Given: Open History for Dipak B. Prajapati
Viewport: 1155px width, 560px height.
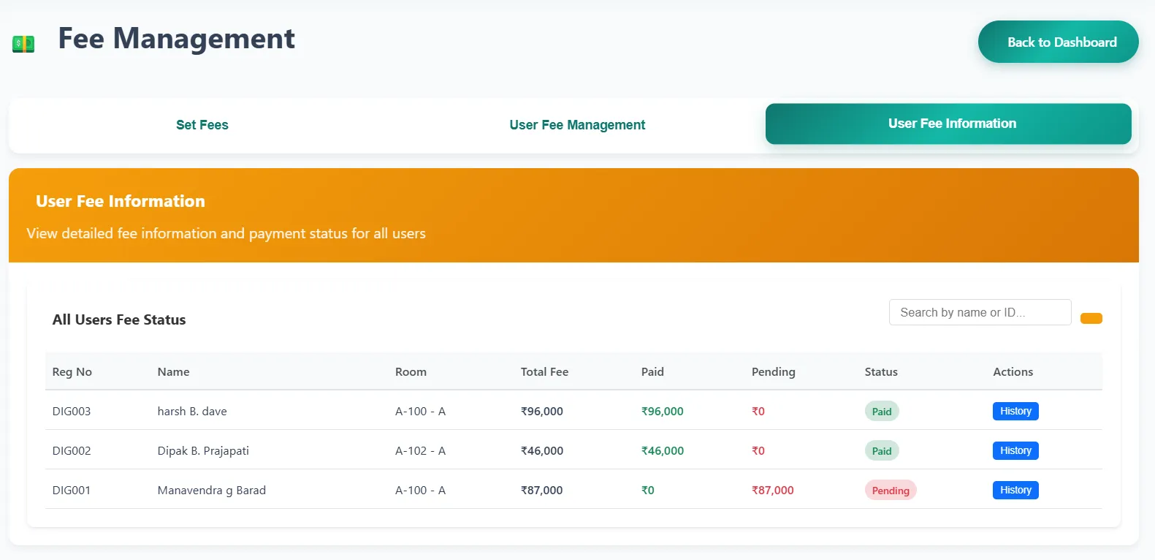Looking at the screenshot, I should tap(1015, 450).
